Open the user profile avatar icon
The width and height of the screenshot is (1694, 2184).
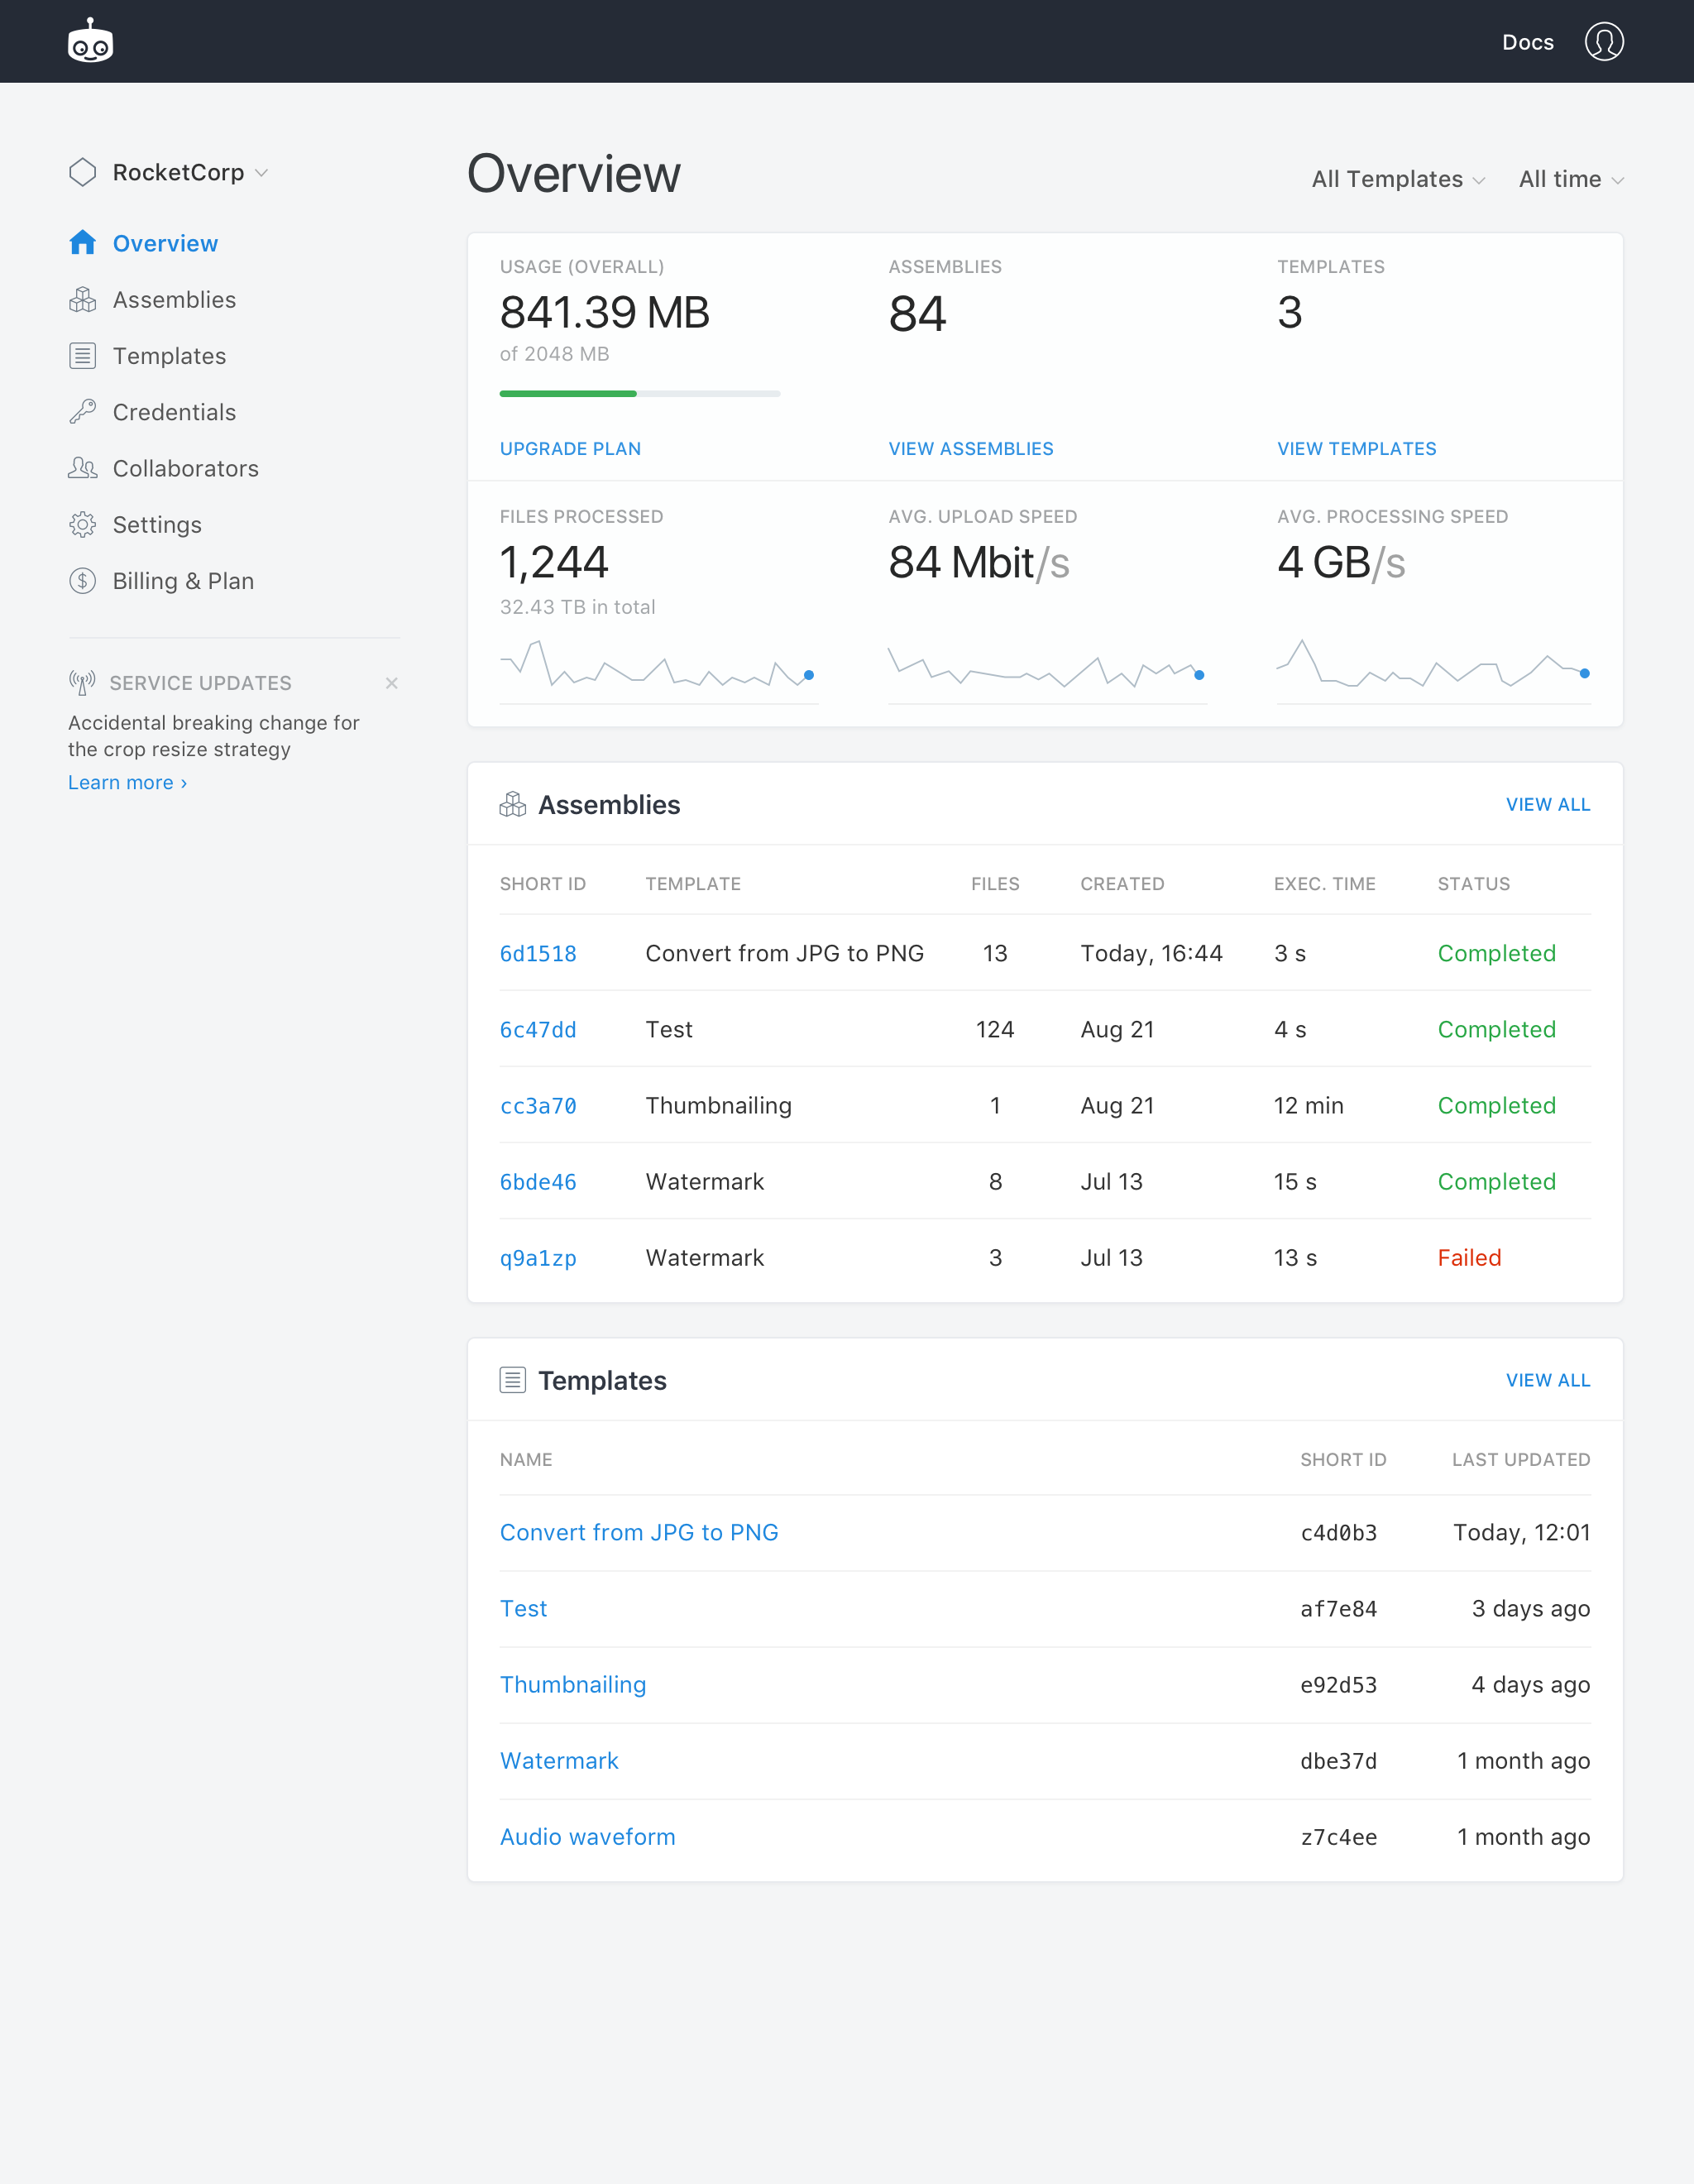(1603, 42)
